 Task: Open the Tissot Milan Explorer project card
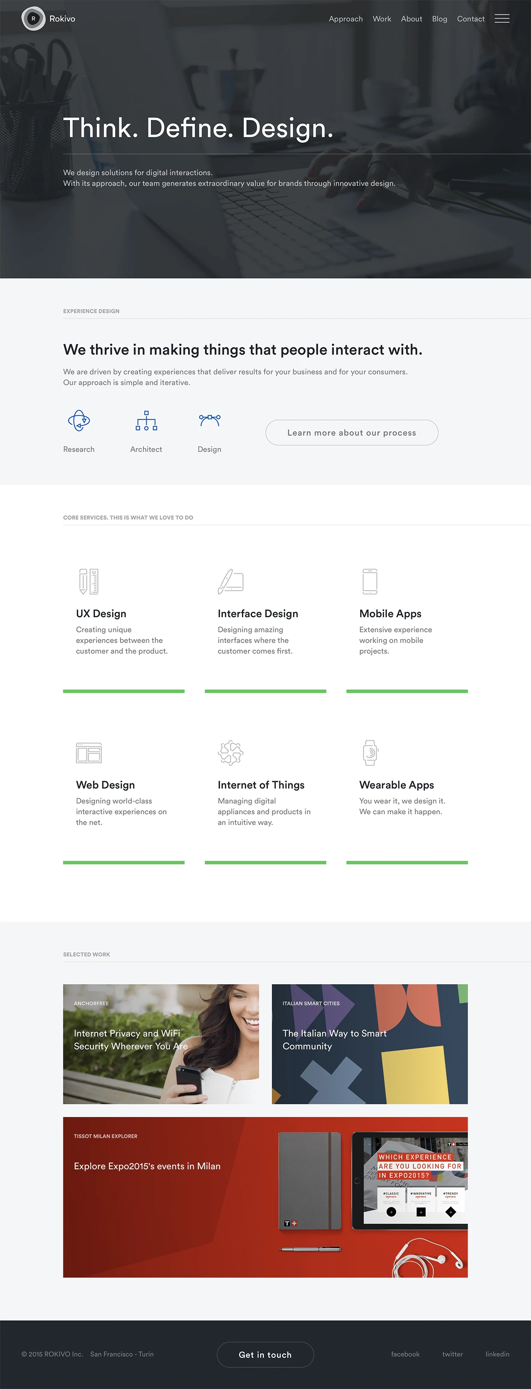265,1197
